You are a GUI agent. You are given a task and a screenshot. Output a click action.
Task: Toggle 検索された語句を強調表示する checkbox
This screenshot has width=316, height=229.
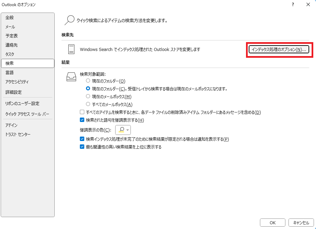[82, 120]
